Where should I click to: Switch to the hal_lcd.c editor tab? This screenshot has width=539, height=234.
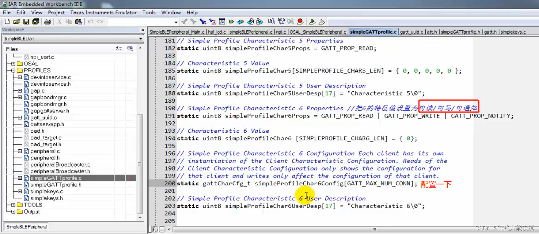(x=217, y=32)
